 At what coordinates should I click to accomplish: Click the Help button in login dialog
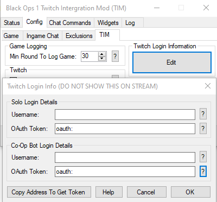pos(109,192)
